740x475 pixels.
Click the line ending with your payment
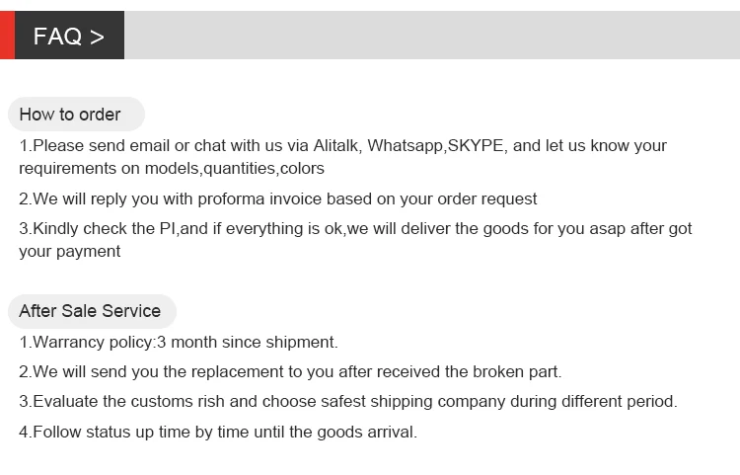click(70, 252)
